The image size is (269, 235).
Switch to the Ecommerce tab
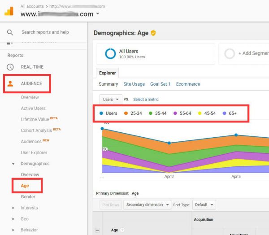[188, 84]
